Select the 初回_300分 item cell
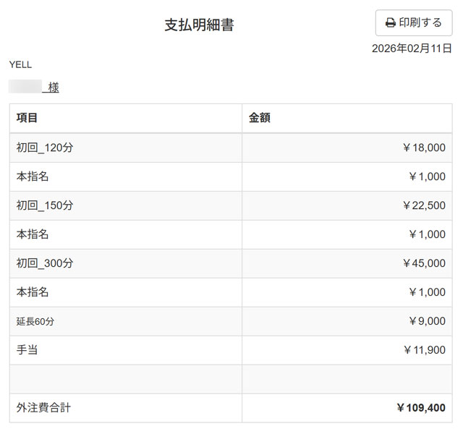The image size is (463, 434). point(45,263)
